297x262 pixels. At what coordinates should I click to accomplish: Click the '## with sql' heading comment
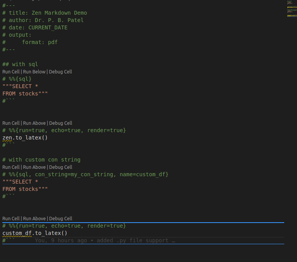click(20, 65)
